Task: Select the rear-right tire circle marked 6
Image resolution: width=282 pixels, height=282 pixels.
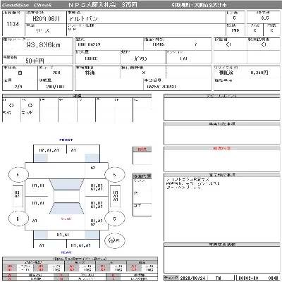Action: [114, 219]
